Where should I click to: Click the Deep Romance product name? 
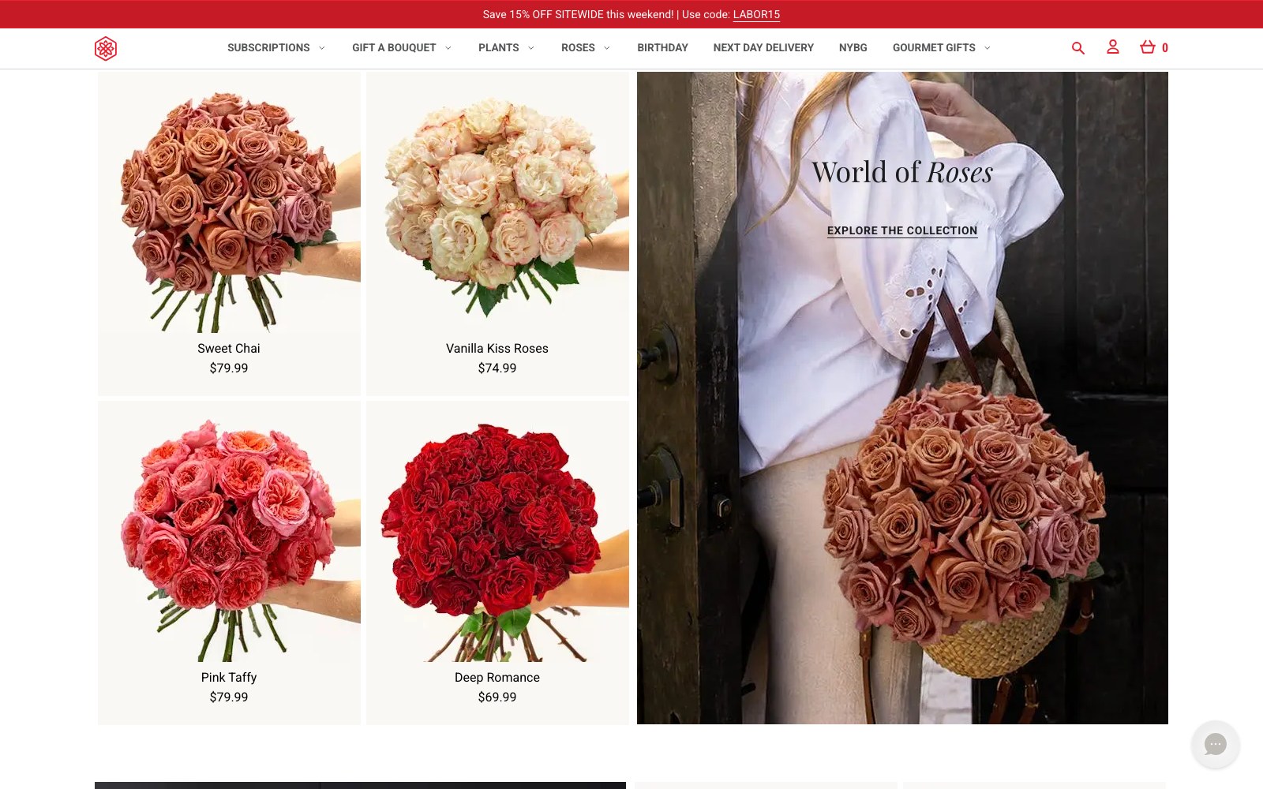[497, 678]
